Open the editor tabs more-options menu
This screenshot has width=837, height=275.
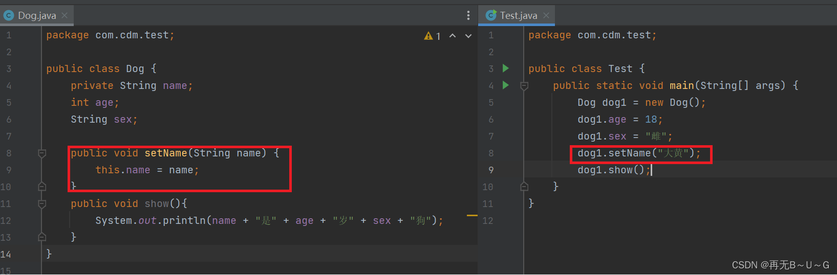pos(468,15)
